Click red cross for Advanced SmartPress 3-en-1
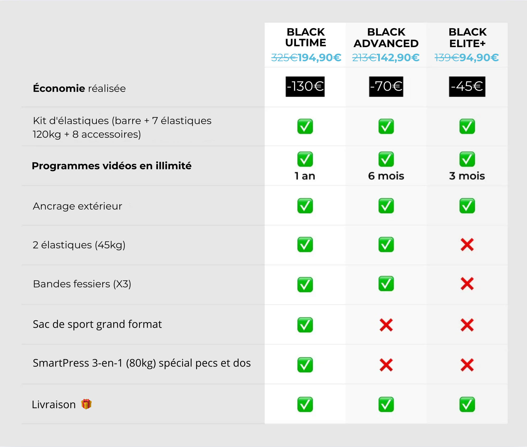 pyautogui.click(x=386, y=365)
